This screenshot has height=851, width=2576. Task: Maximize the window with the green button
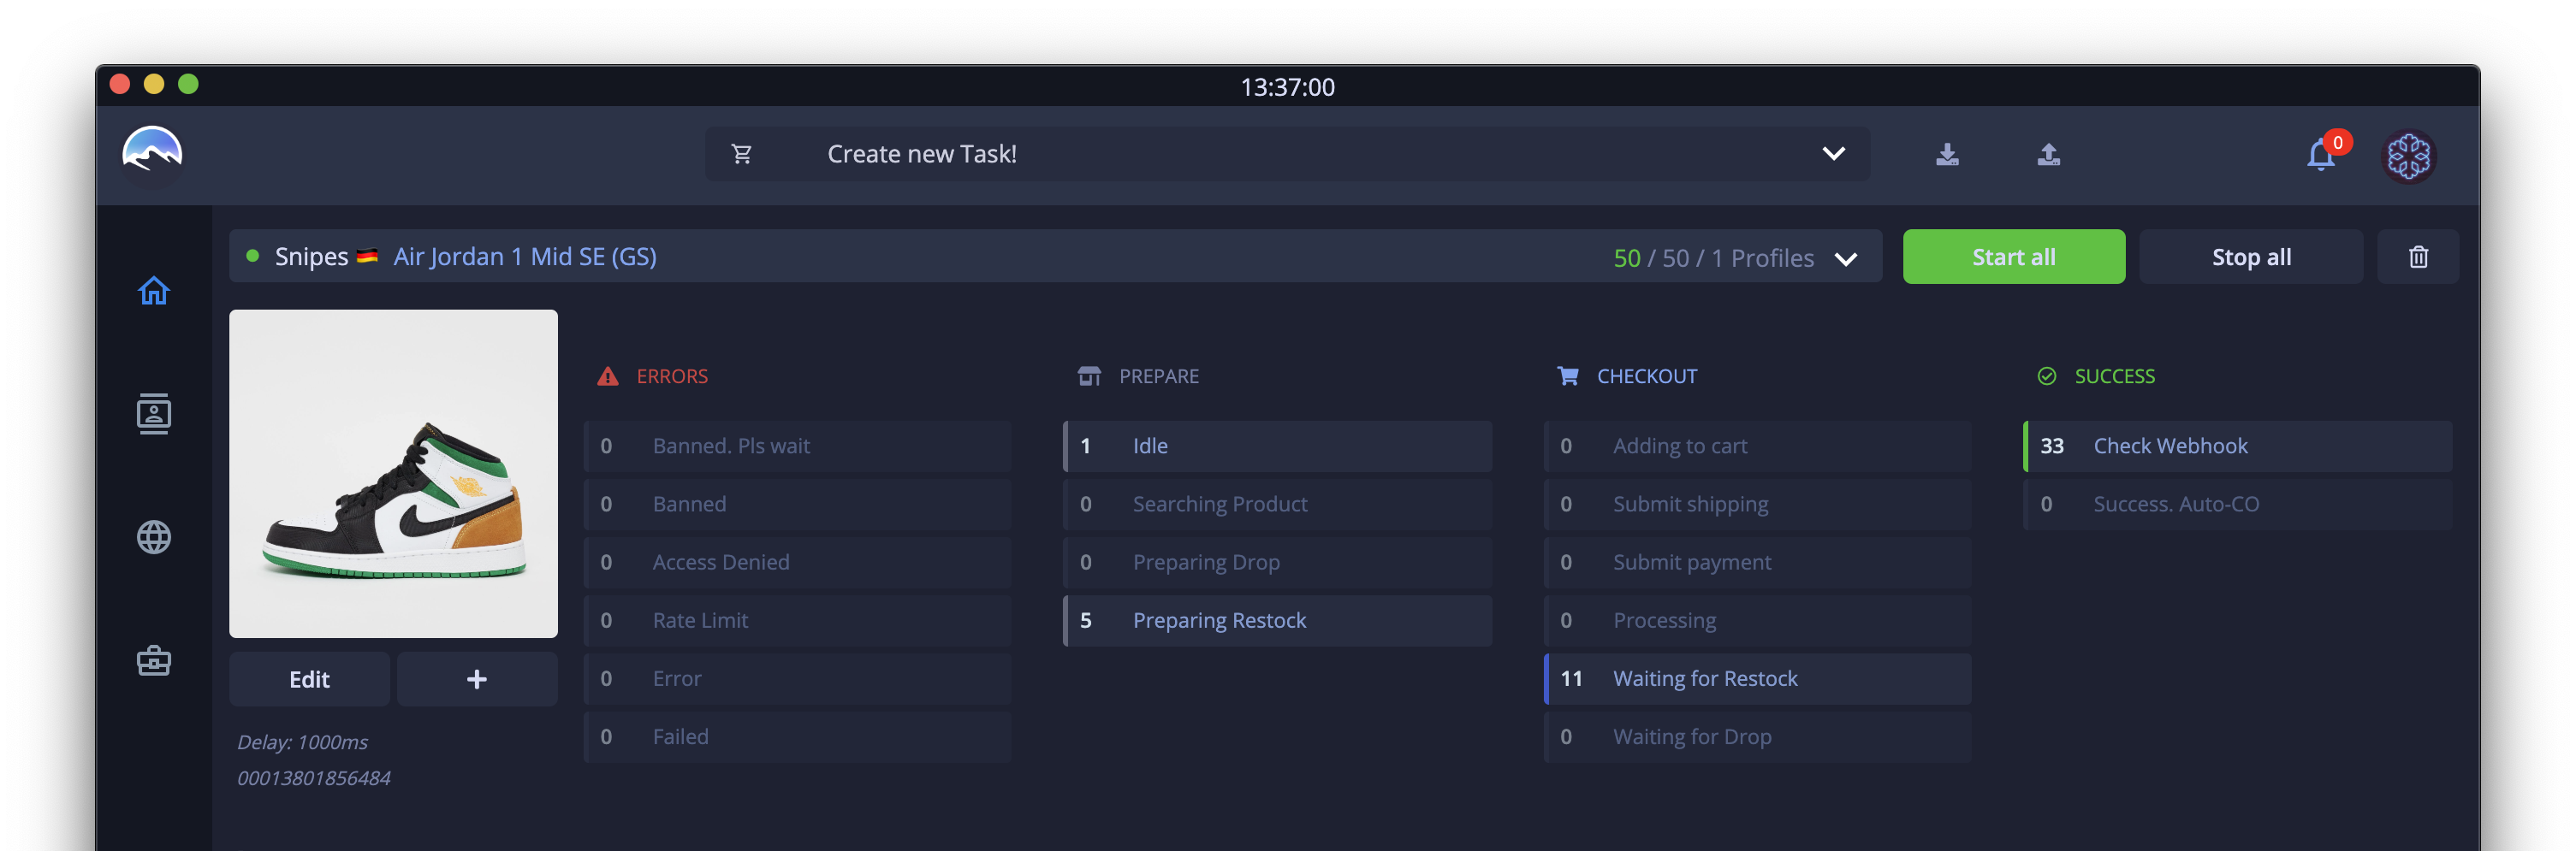coord(188,84)
